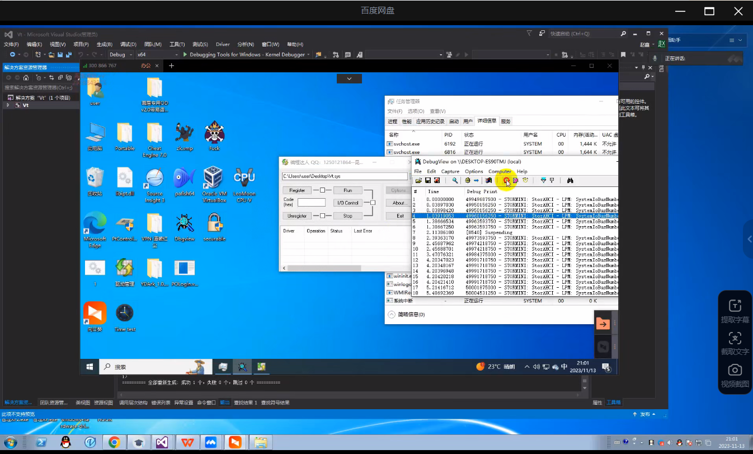
Task: Click DebugView binoculars Find icon
Action: [x=570, y=180]
